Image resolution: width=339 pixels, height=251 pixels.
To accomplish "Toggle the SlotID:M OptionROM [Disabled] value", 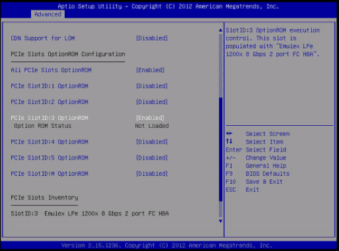I will (152, 174).
